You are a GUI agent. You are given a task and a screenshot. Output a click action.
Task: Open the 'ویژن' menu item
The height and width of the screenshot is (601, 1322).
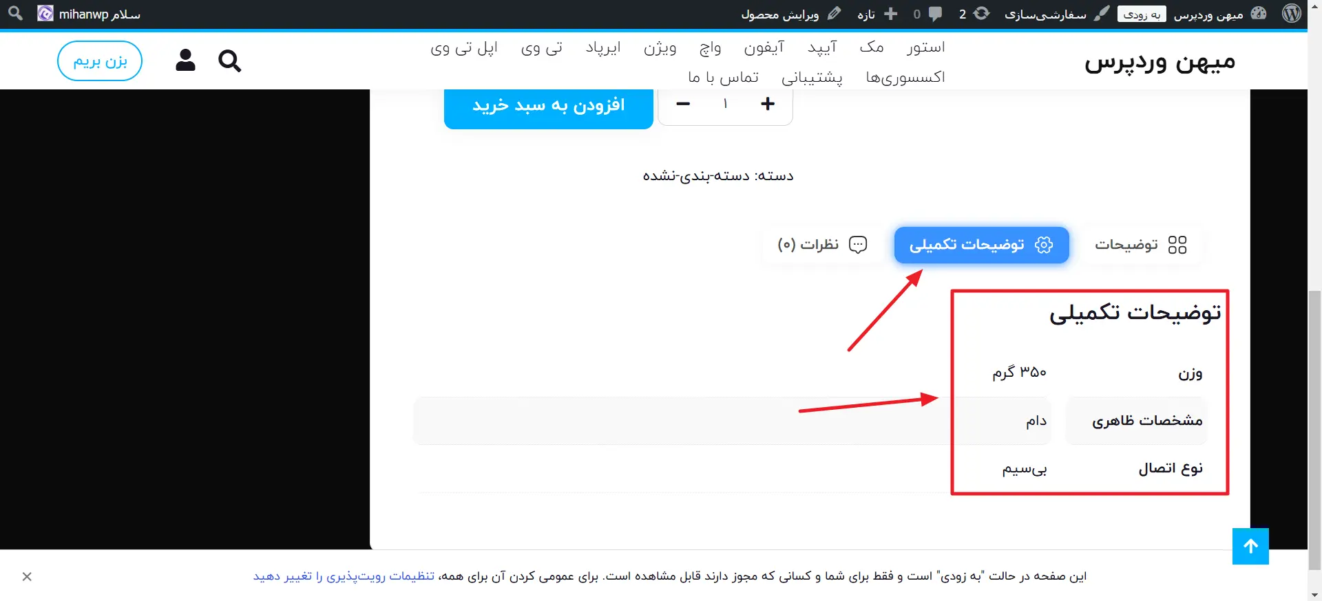tap(660, 47)
